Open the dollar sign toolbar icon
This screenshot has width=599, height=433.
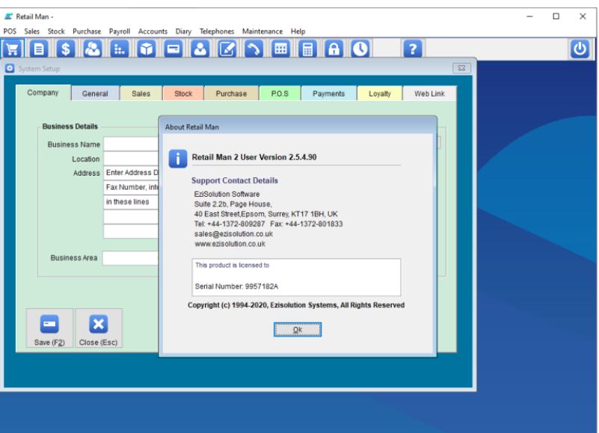66,49
